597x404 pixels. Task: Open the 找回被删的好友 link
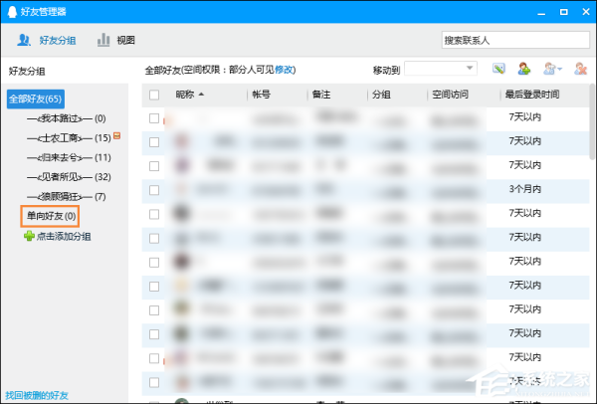click(x=37, y=395)
